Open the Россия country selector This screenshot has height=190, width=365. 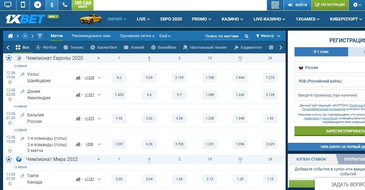coord(330,67)
